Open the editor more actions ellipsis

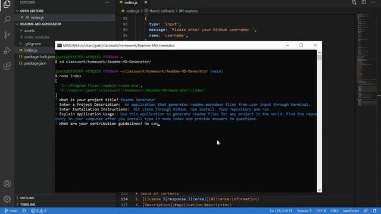373,2
